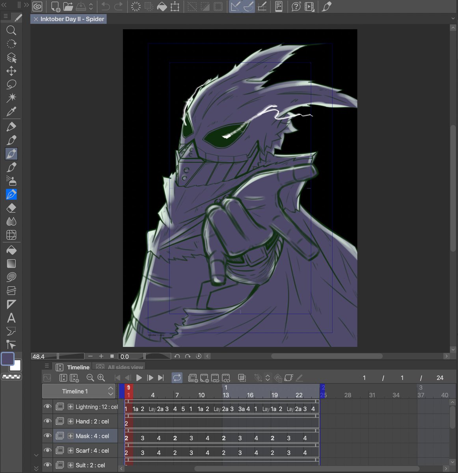
Task: Jump to the end frame
Action: pyautogui.click(x=161, y=378)
